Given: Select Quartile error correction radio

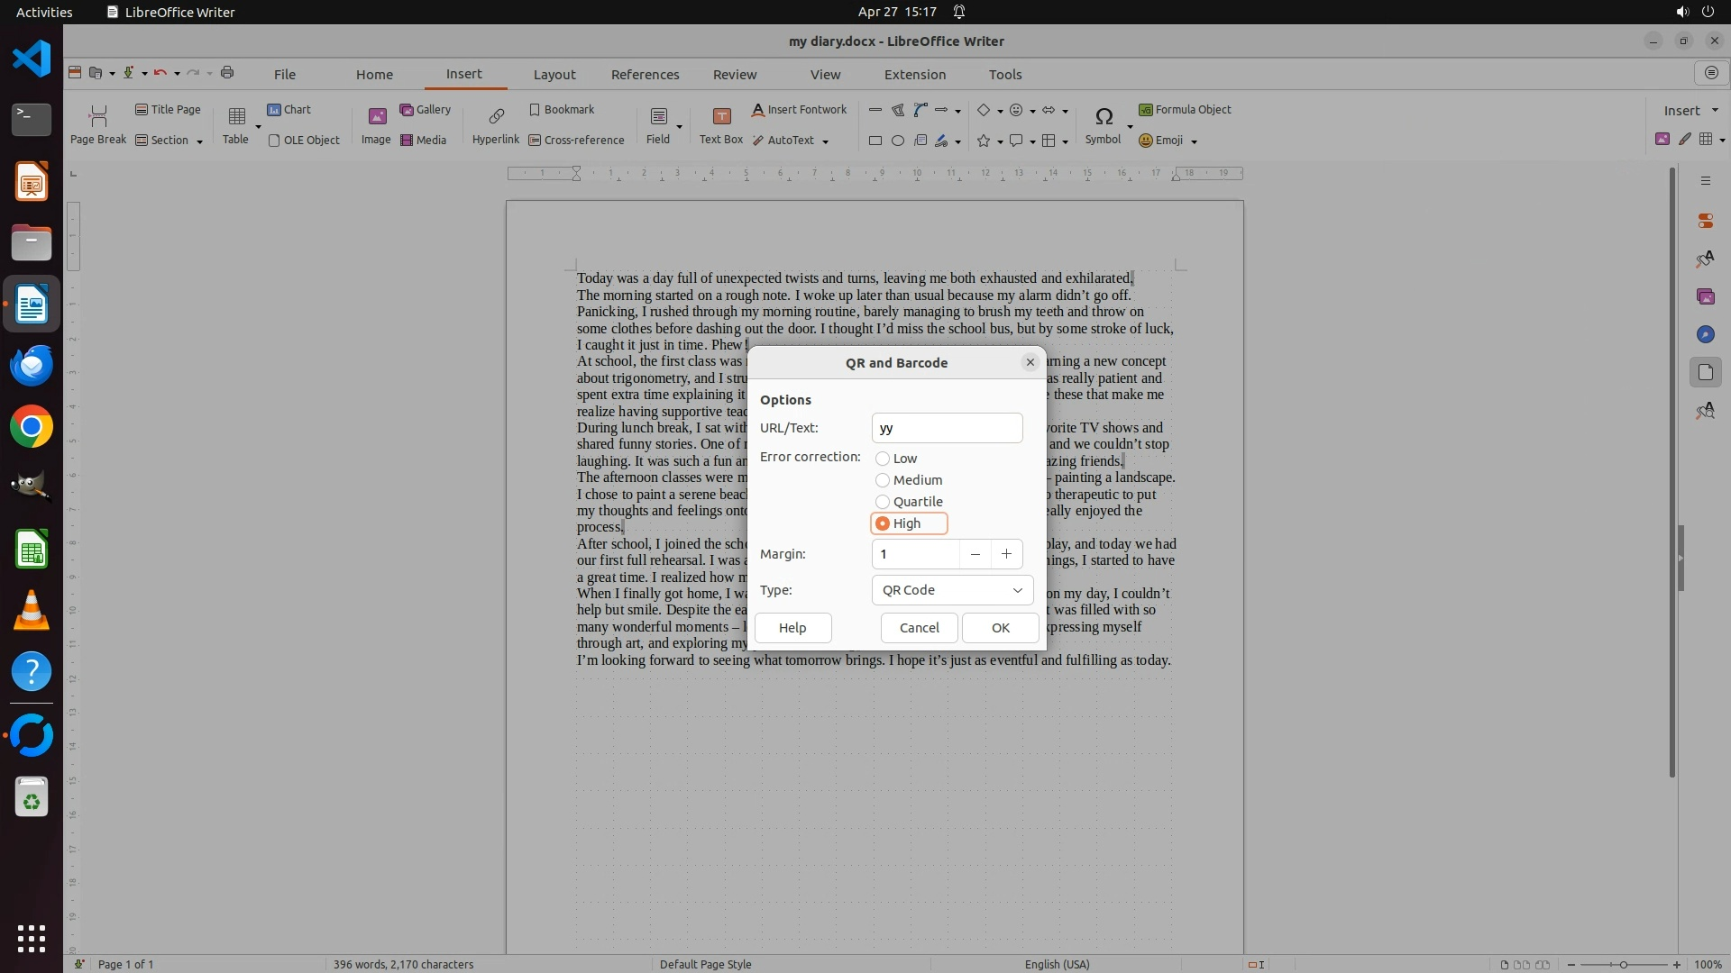Looking at the screenshot, I should [x=883, y=502].
